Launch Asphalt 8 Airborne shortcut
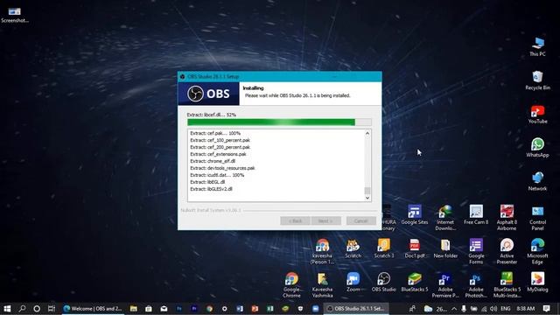The image size is (560, 315). click(x=507, y=218)
